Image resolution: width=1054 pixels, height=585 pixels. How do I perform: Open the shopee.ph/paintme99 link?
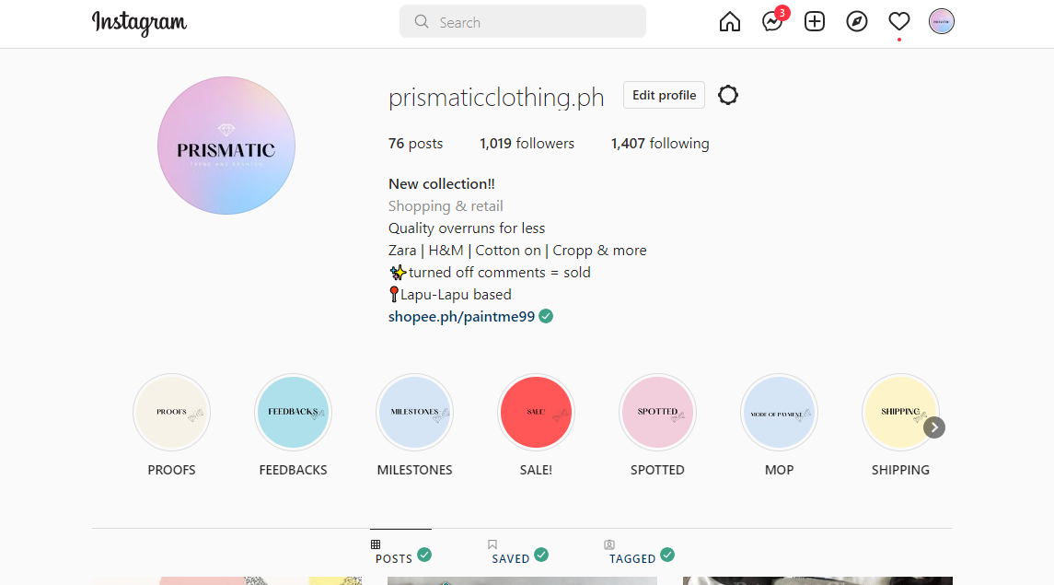point(461,317)
